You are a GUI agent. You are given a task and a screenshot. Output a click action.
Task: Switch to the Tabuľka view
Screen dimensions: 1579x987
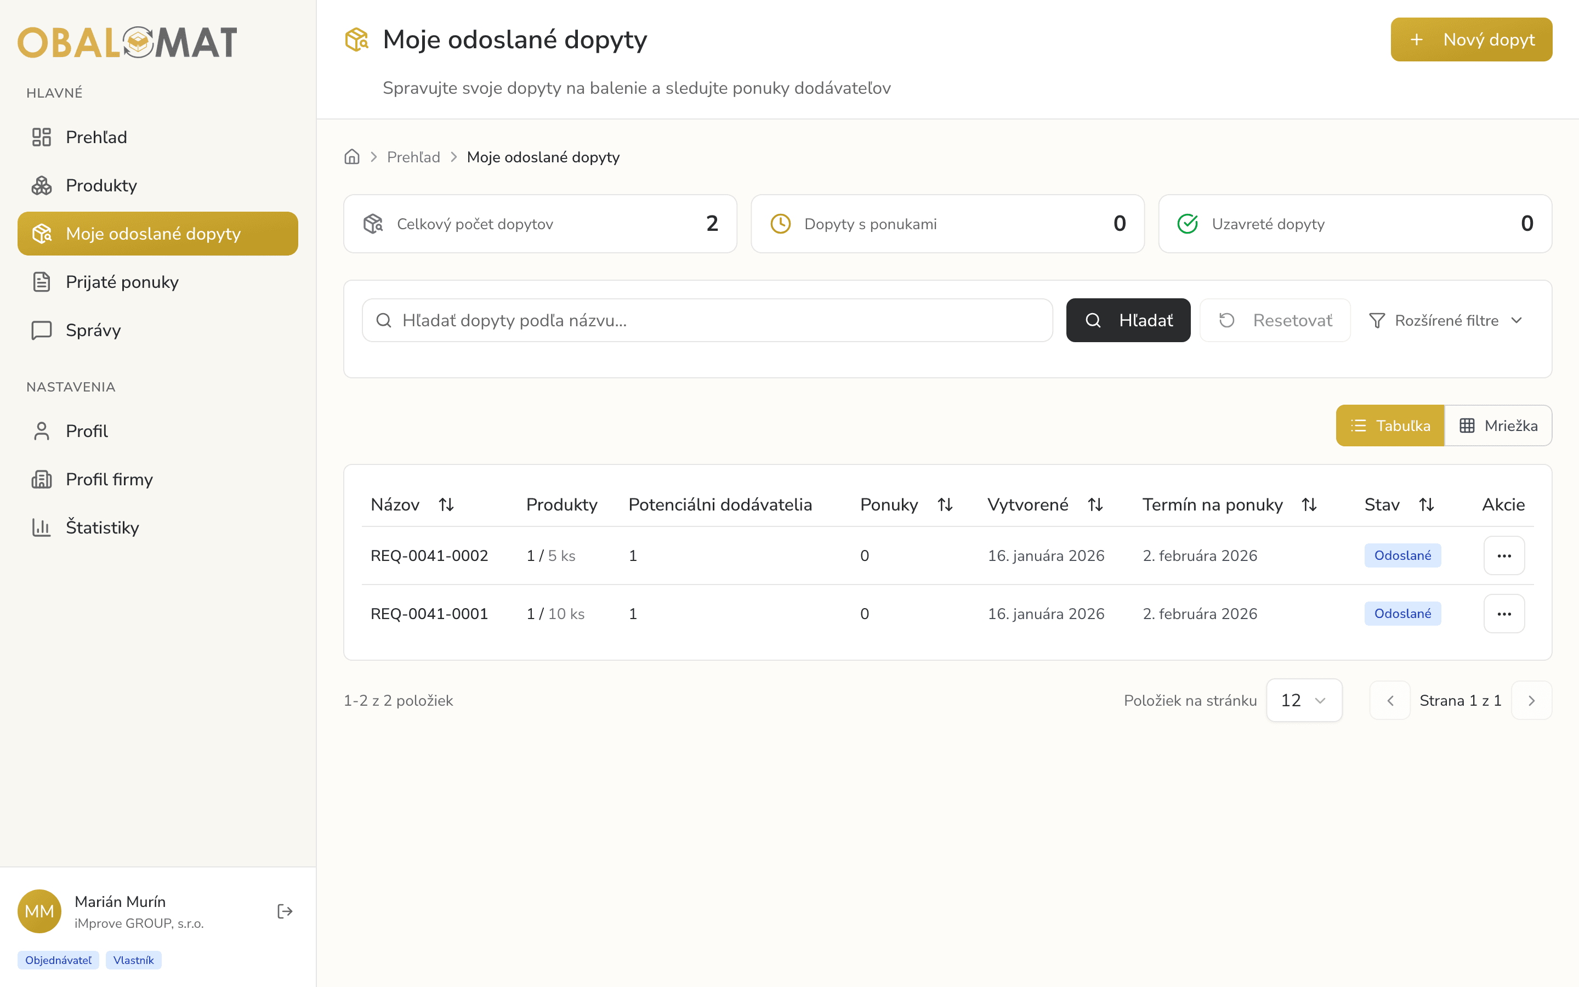1390,426
